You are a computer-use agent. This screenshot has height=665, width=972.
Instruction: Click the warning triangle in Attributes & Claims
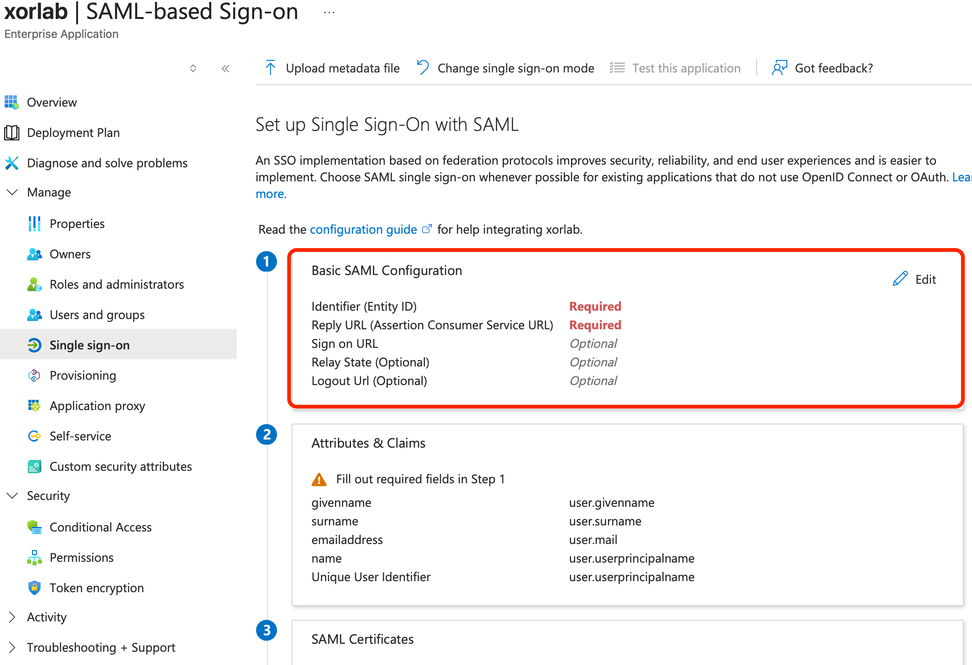click(x=319, y=479)
